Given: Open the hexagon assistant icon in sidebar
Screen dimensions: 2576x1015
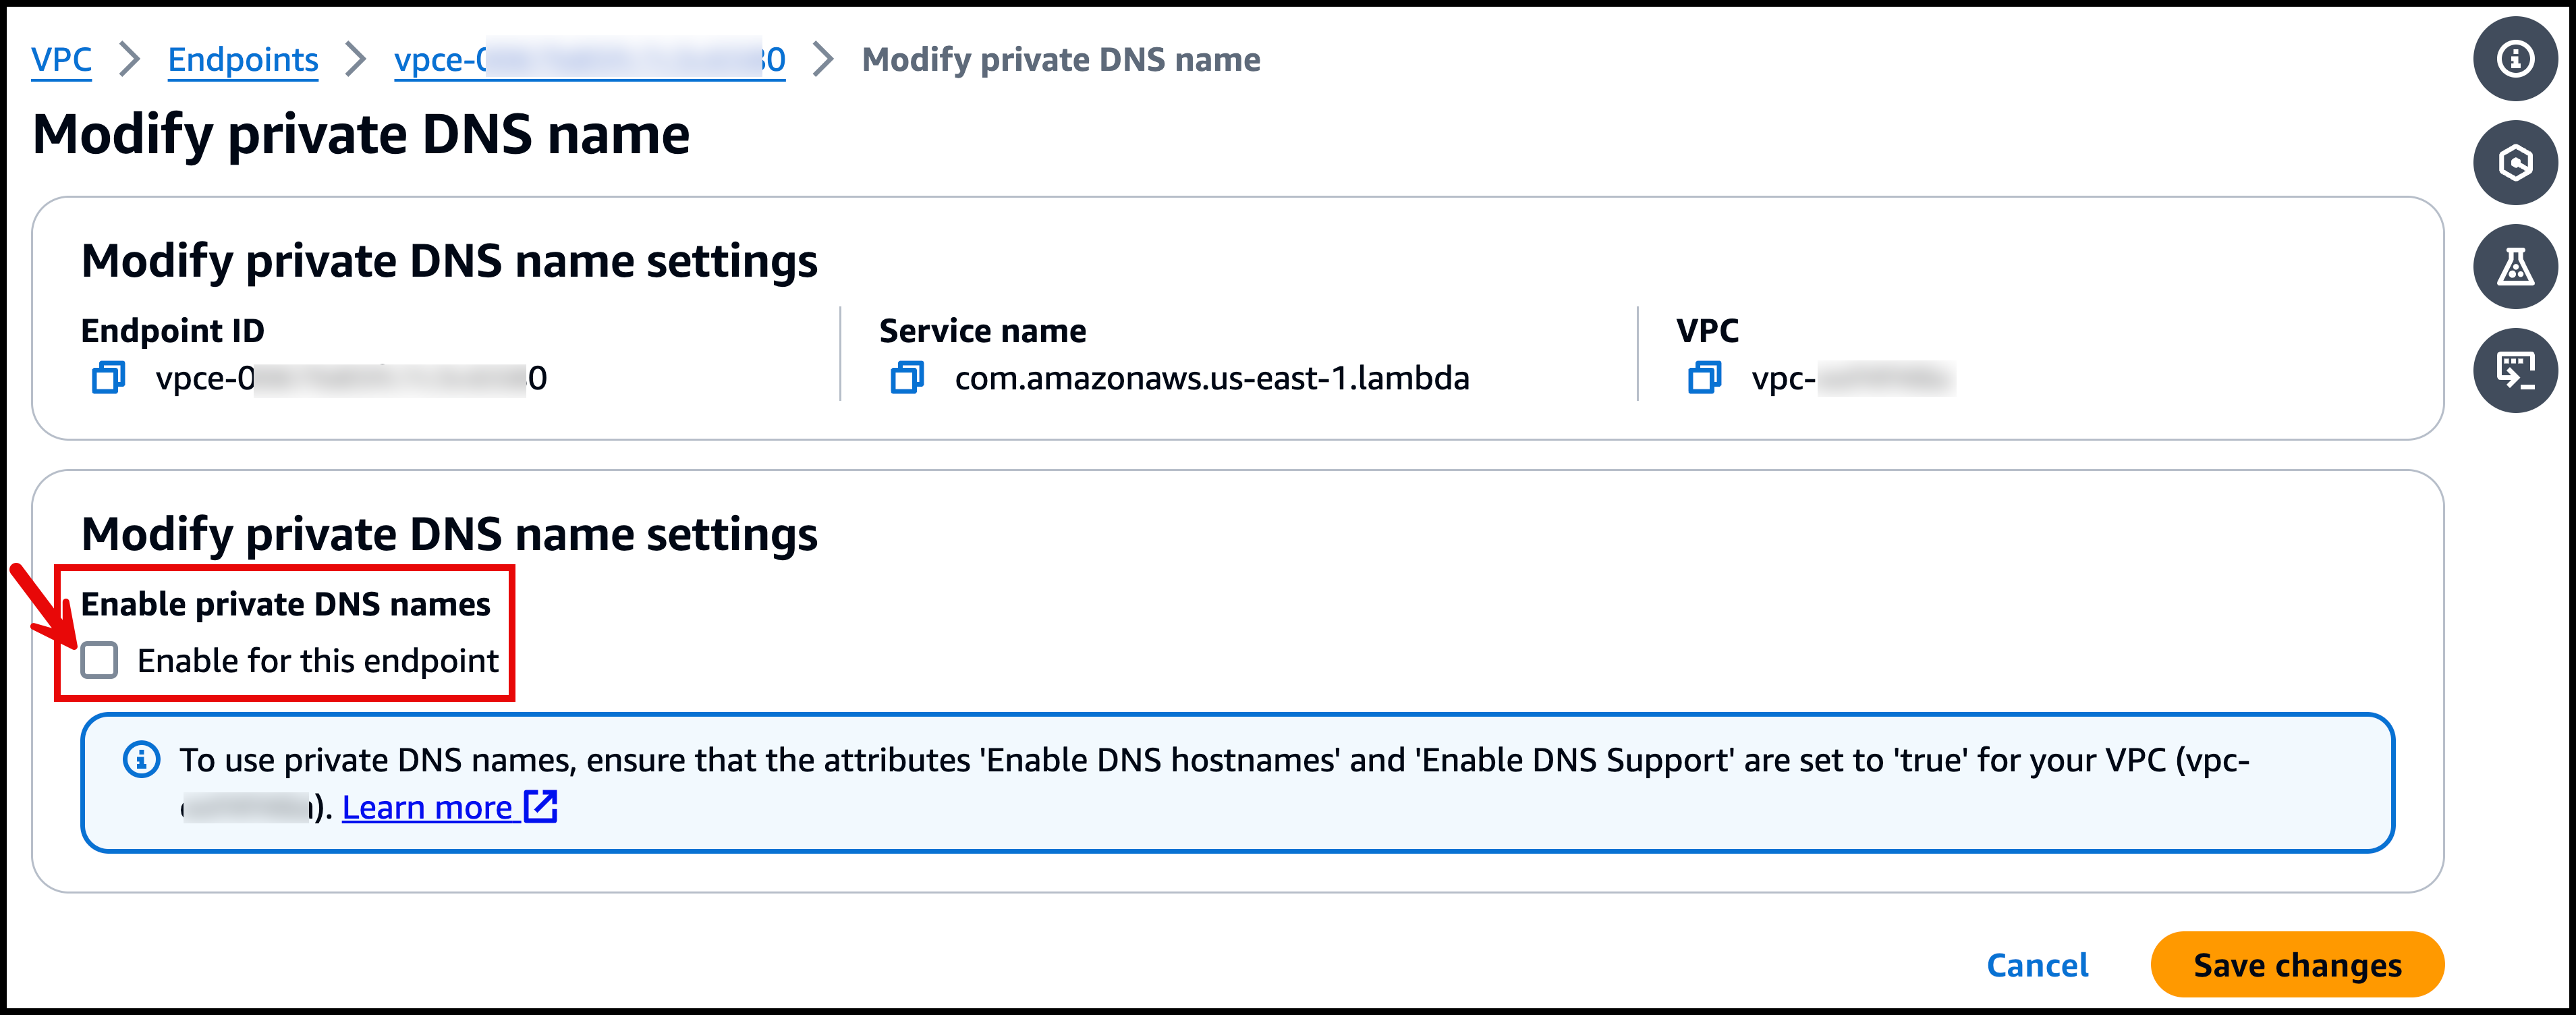Looking at the screenshot, I should [x=2515, y=163].
